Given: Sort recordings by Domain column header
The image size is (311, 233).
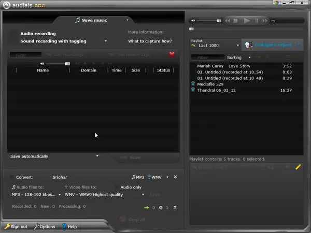Looking at the screenshot, I should click(89, 70).
